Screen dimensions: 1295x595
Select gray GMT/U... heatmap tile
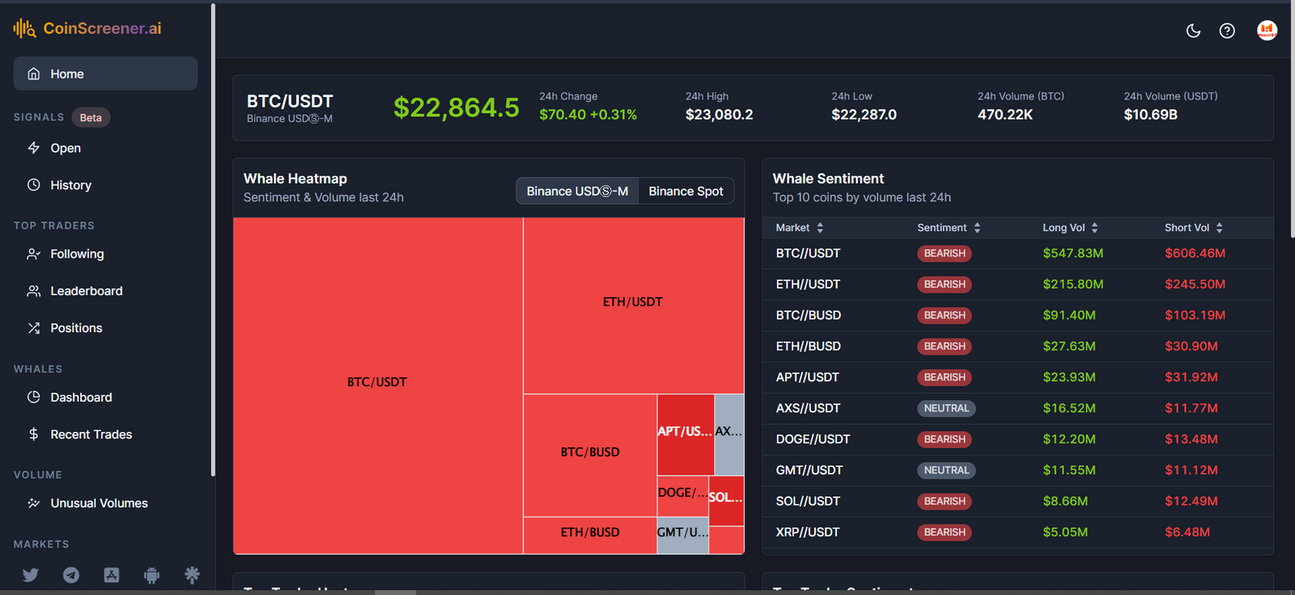point(682,535)
